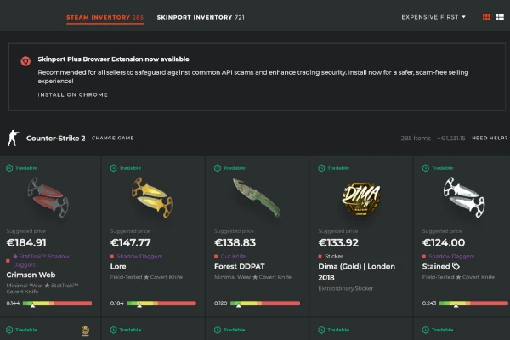Click the €124.00 suggested price
The width and height of the screenshot is (510, 340).
(444, 243)
